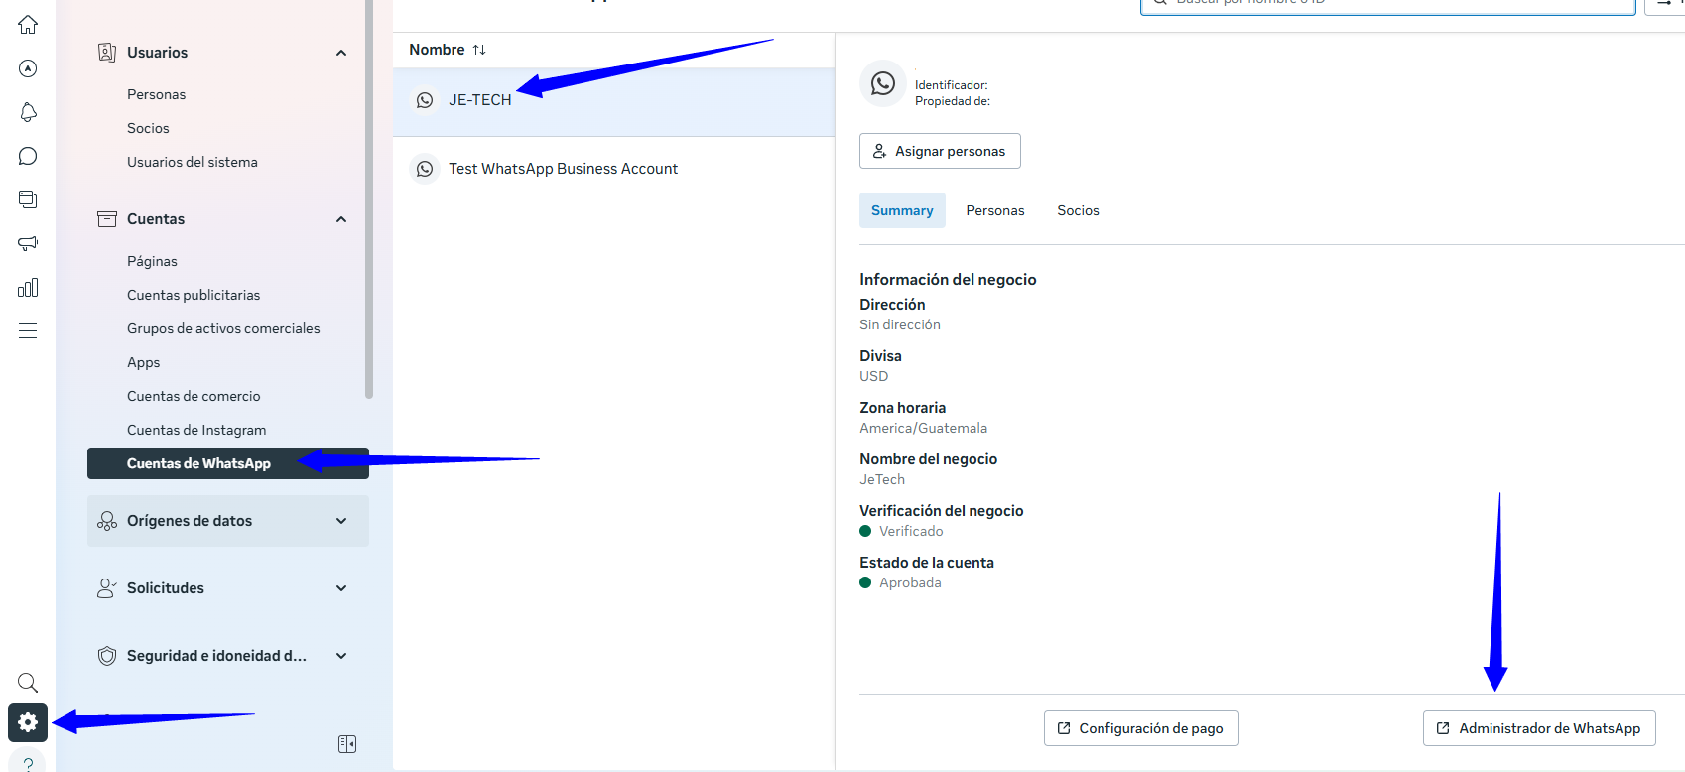Open Páginas under Cuentas
The image size is (1685, 772).
152,261
